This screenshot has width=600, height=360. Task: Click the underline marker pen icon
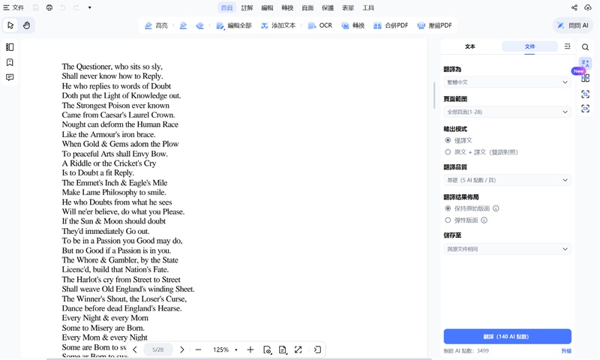183,25
